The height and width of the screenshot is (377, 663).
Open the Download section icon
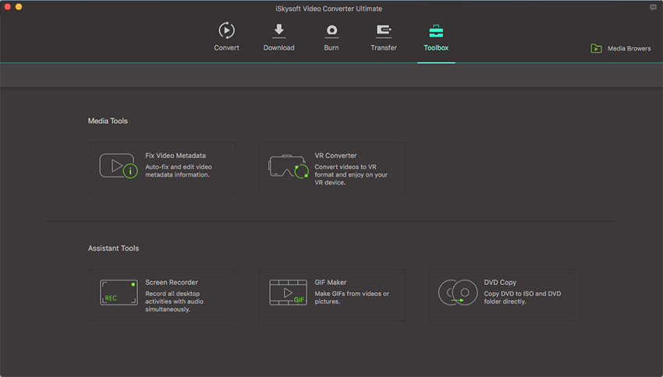click(x=278, y=30)
